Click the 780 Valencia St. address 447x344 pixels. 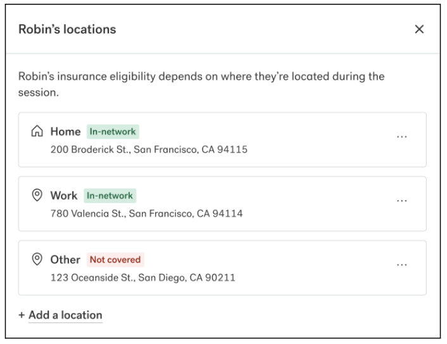coord(146,214)
